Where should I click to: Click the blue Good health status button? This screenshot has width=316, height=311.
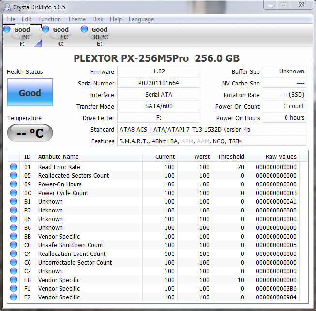click(x=30, y=93)
